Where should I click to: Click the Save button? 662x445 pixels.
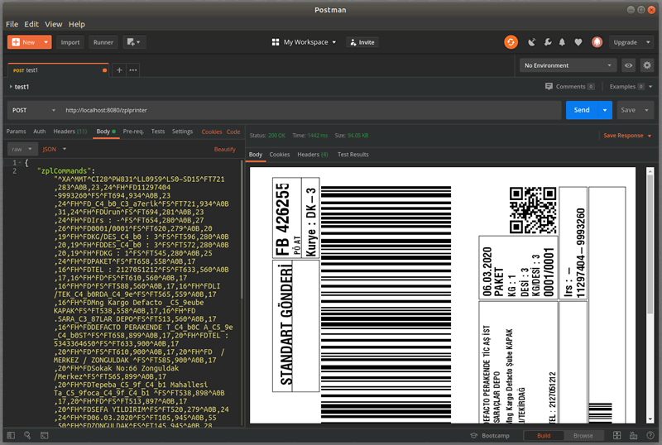(x=628, y=110)
